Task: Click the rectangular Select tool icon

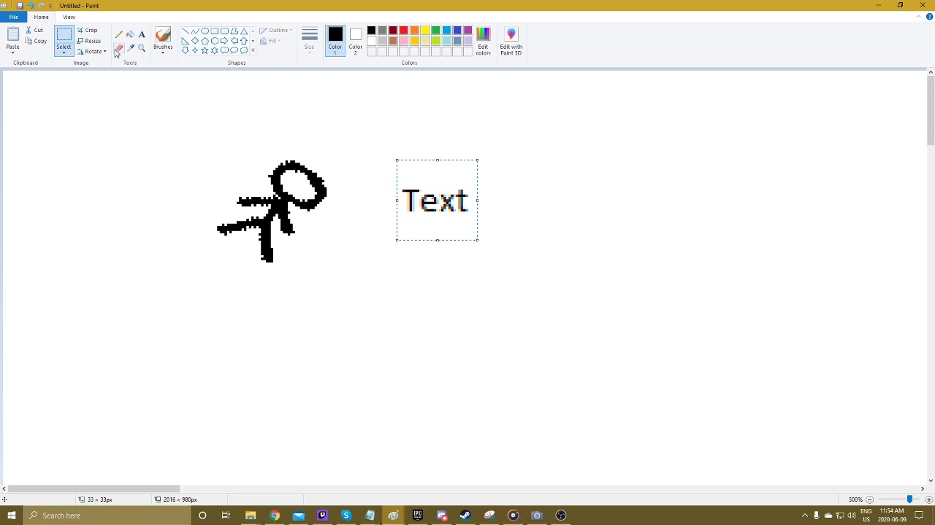Action: click(64, 34)
